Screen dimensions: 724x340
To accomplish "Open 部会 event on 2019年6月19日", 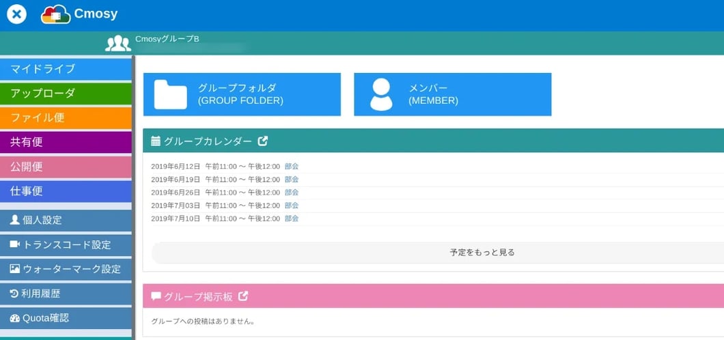I will tap(292, 180).
